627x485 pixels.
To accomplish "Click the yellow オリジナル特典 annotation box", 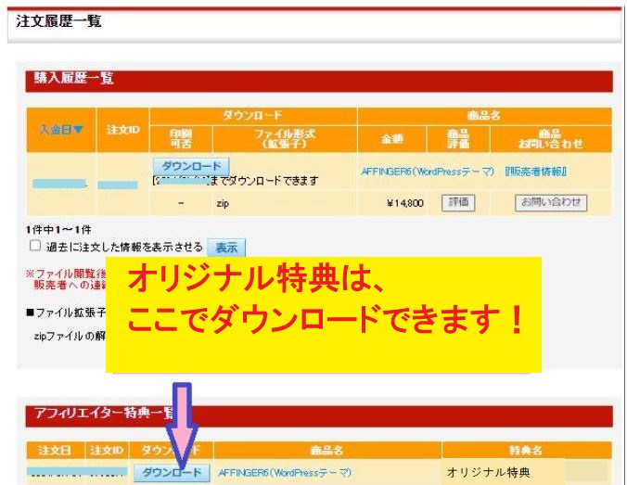I will point(322,315).
